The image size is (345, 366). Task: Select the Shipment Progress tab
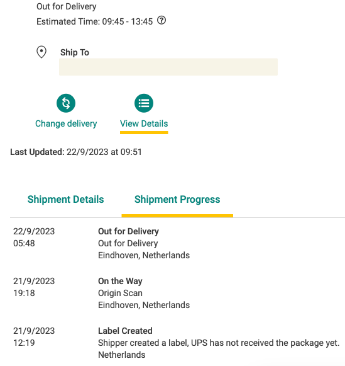click(177, 199)
